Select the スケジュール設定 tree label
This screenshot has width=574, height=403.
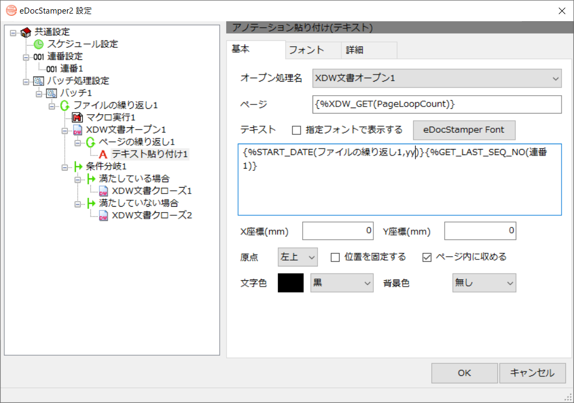(83, 45)
